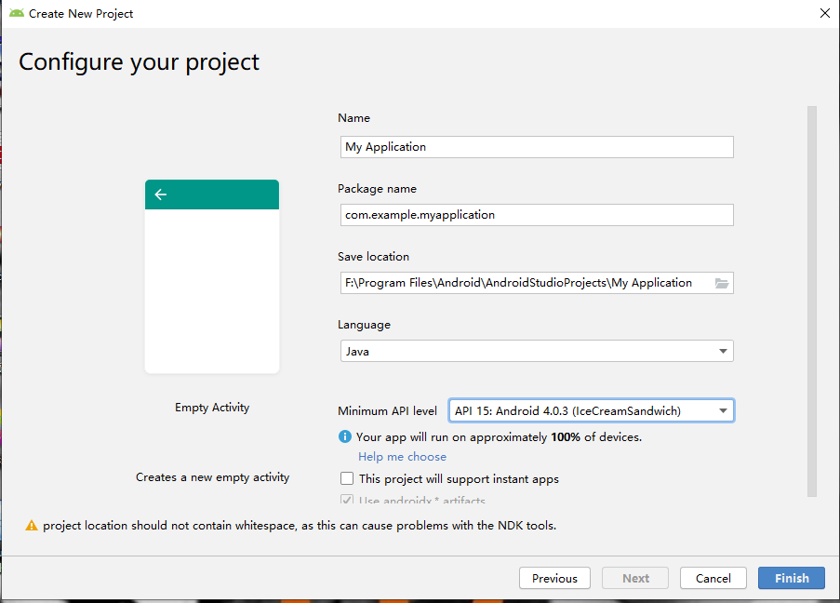
Task: Cancel the project creation
Action: [x=713, y=578]
